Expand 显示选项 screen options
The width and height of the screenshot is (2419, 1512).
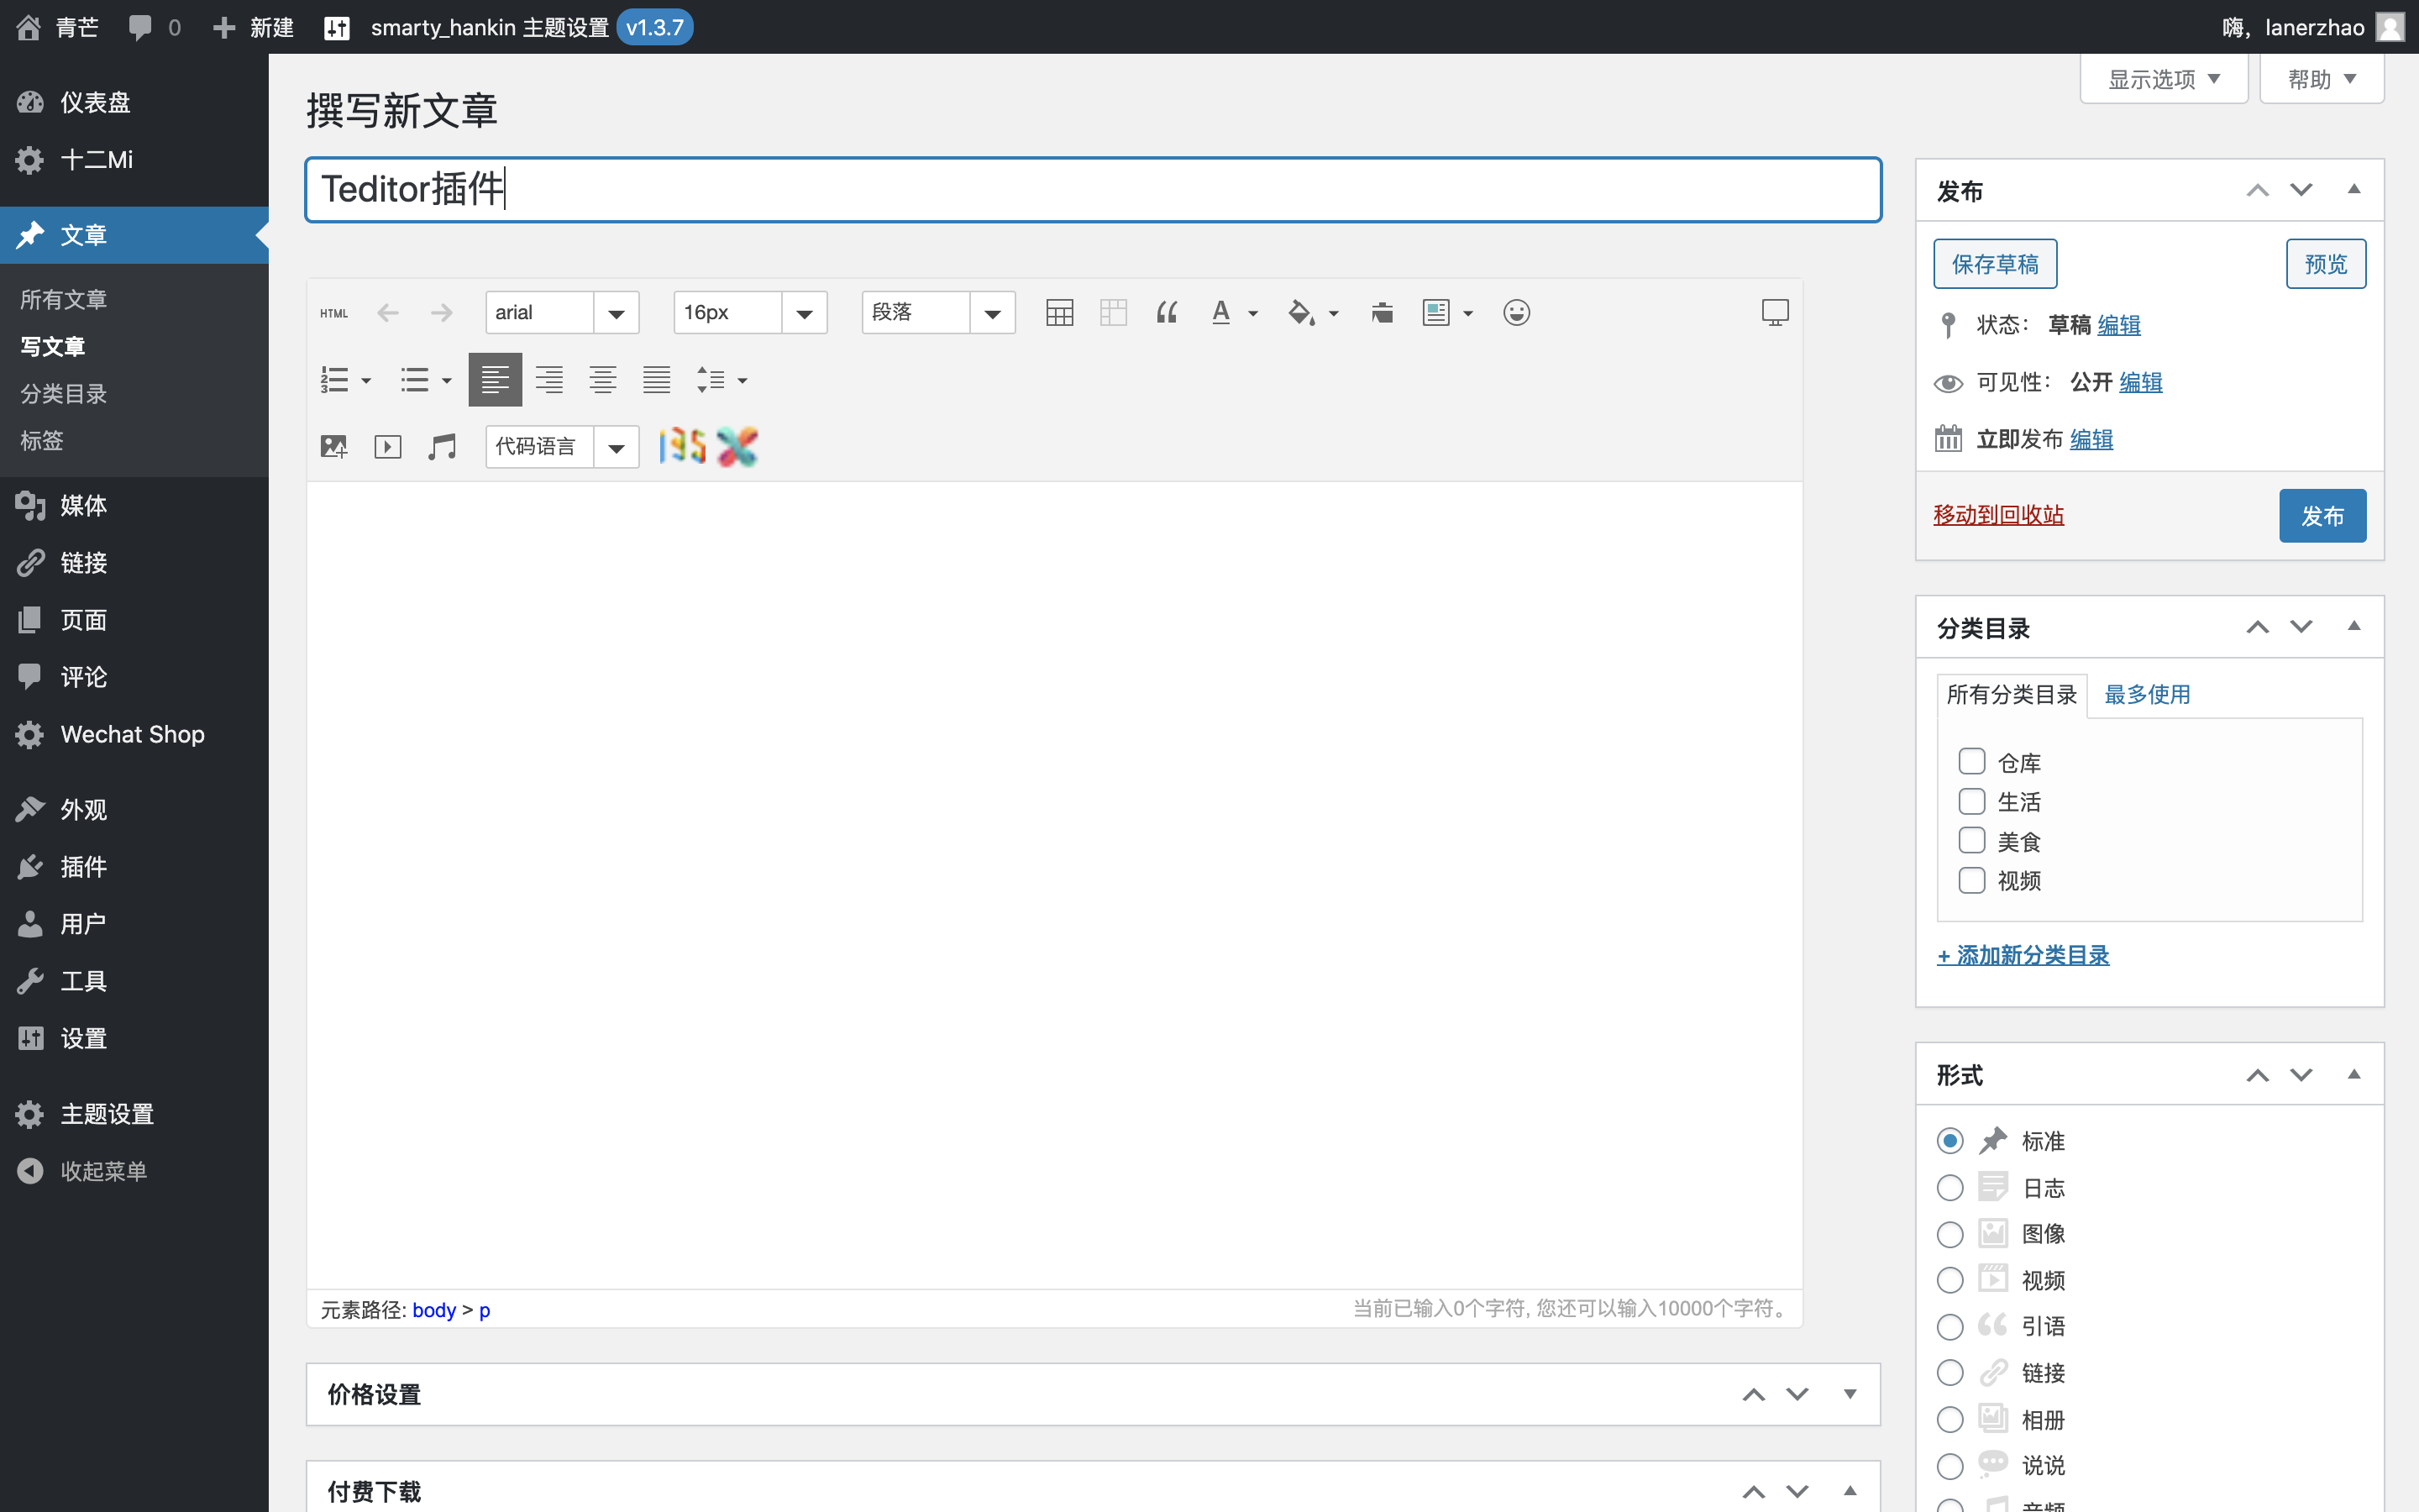point(2165,79)
